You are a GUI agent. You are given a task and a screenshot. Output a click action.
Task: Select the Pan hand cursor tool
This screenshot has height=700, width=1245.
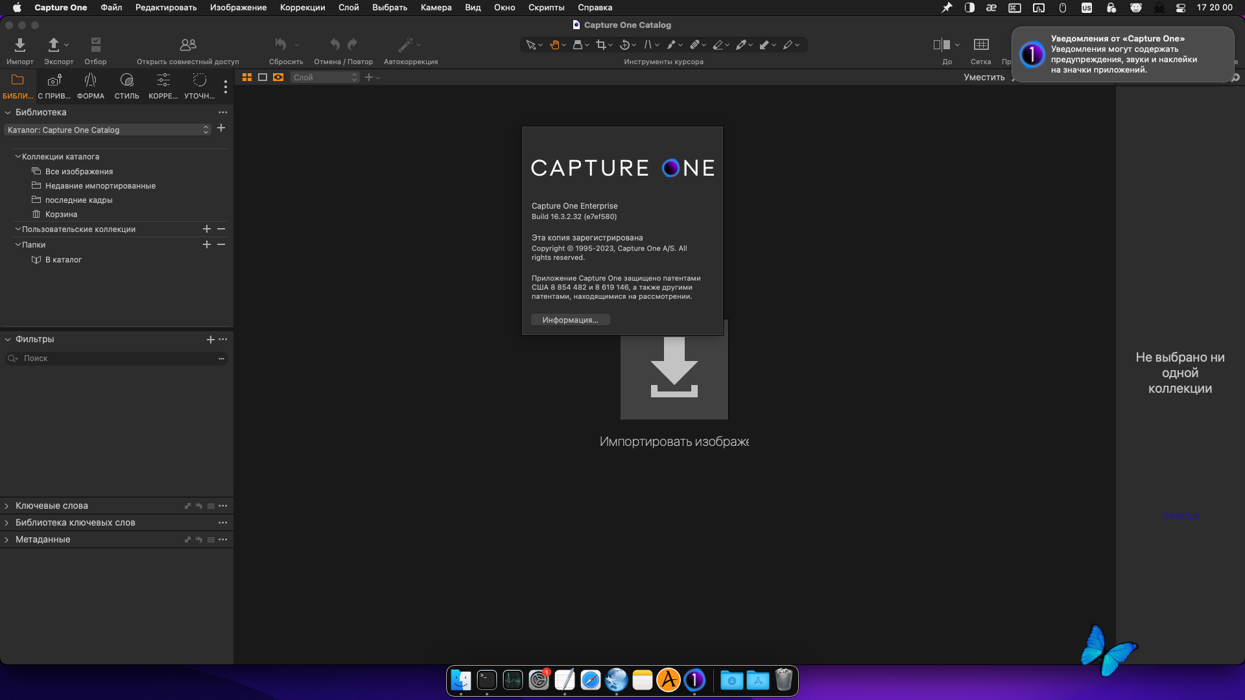554,45
